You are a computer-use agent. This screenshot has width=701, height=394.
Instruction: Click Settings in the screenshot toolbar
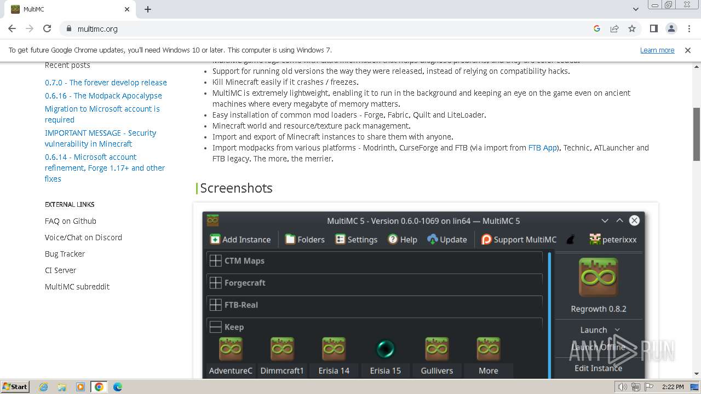coord(356,239)
